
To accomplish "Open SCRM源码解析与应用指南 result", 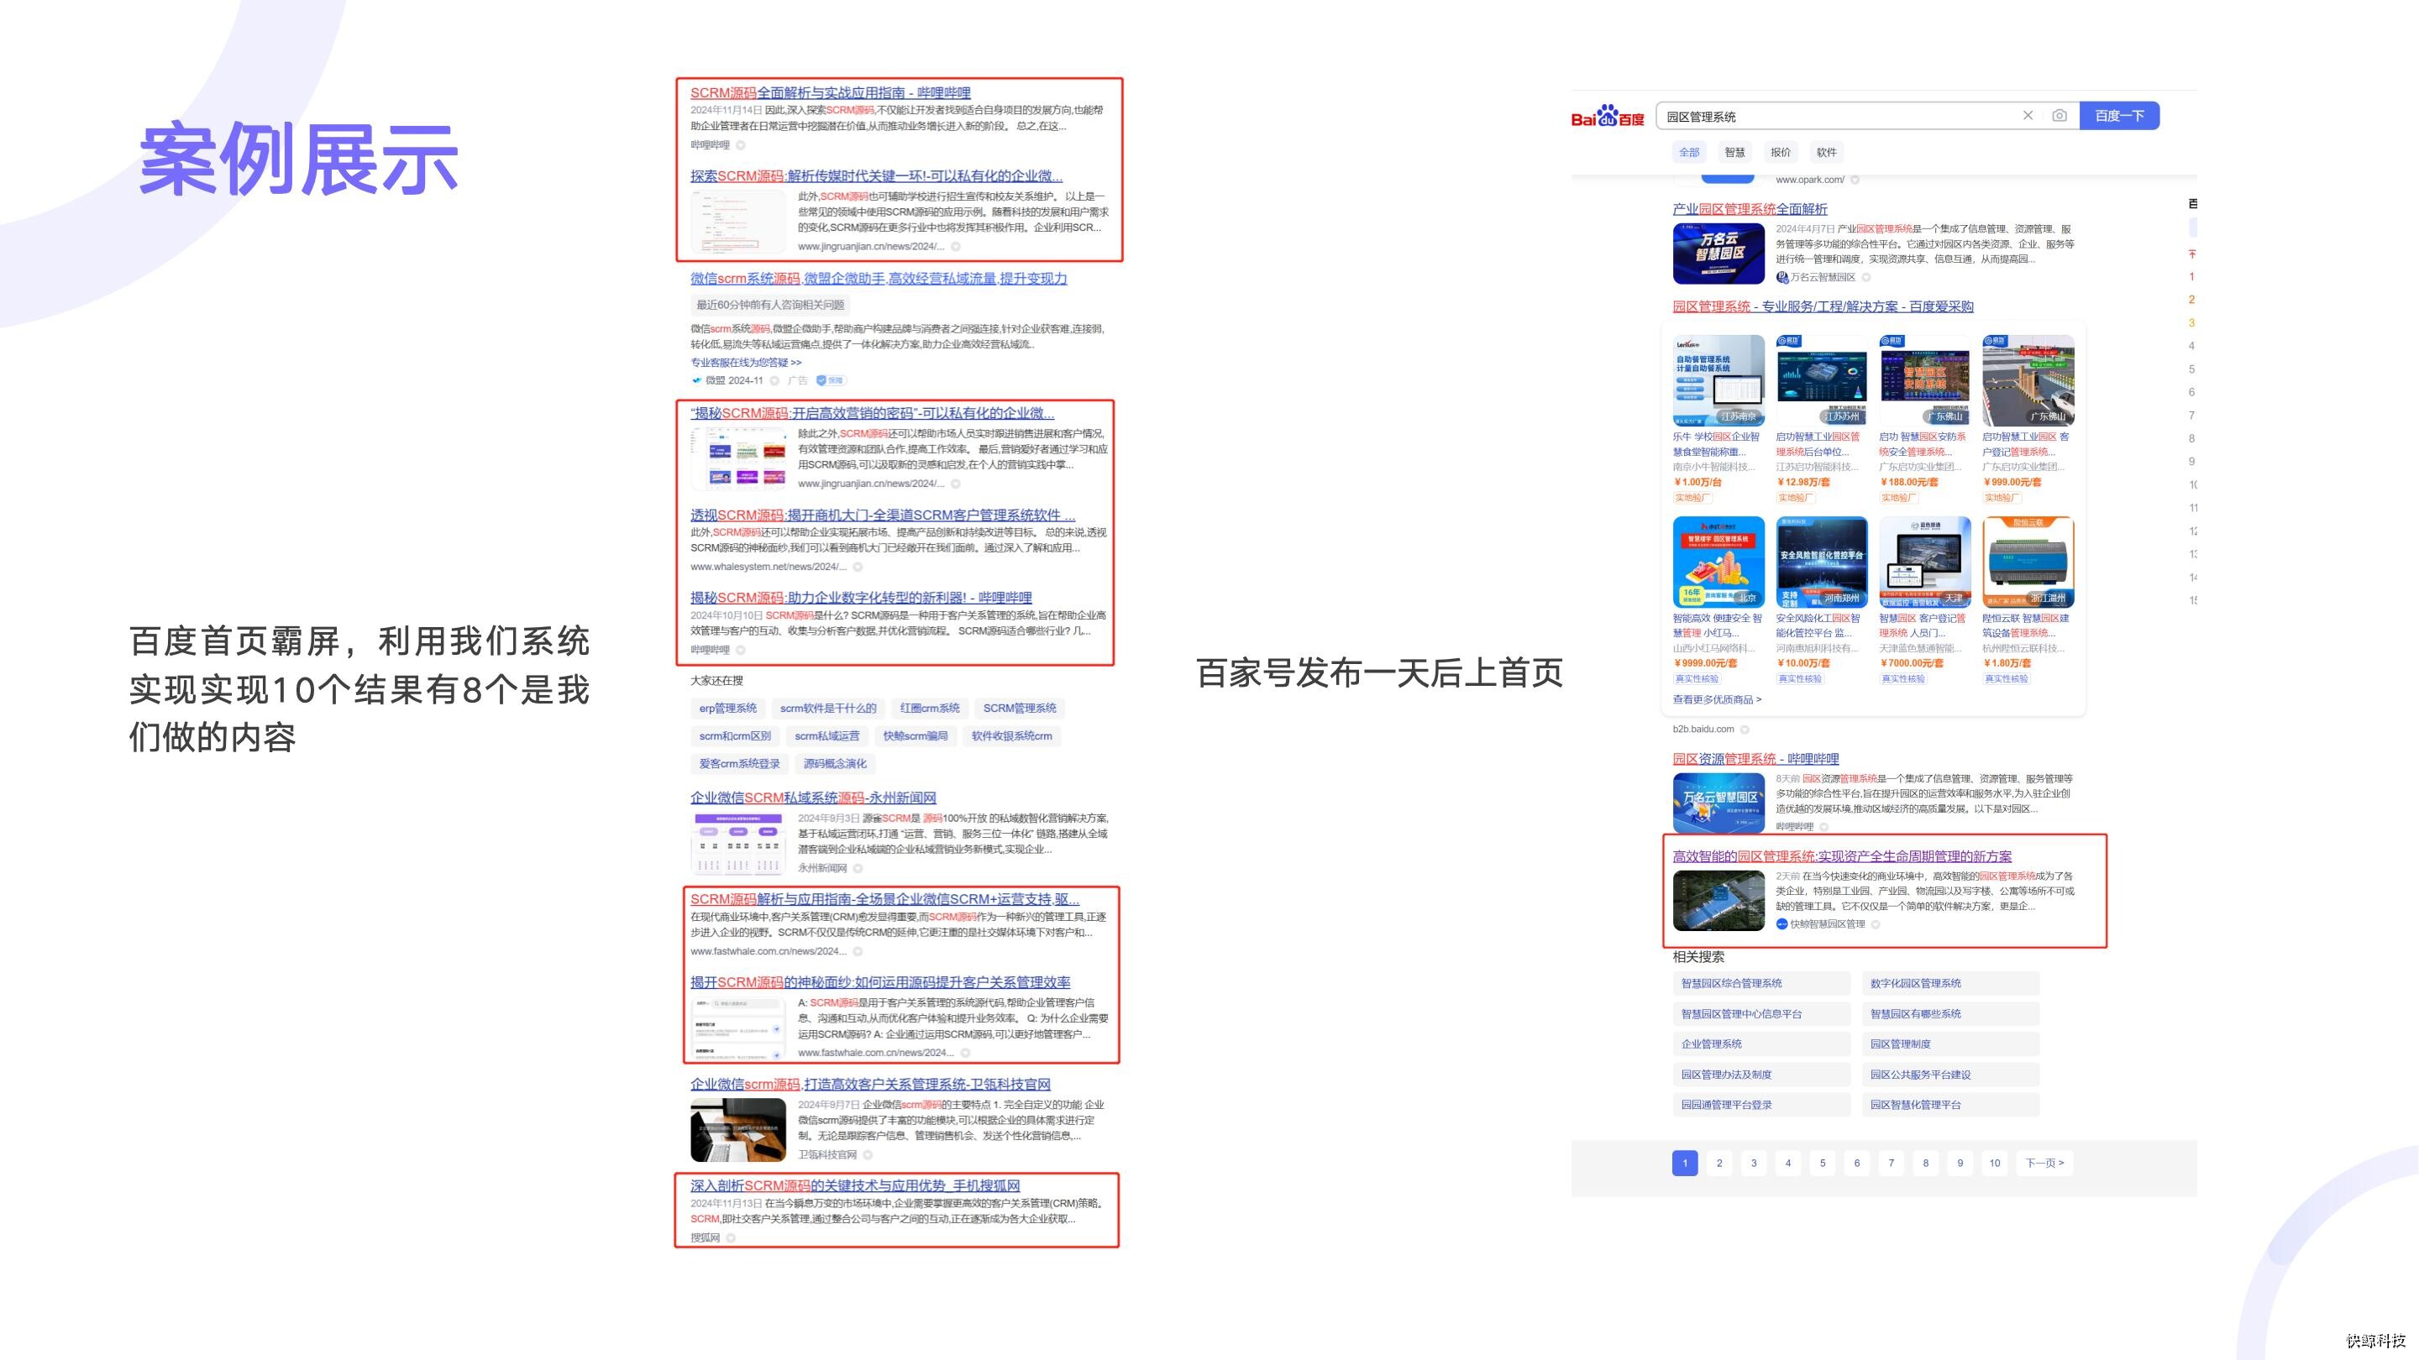I will click(884, 899).
